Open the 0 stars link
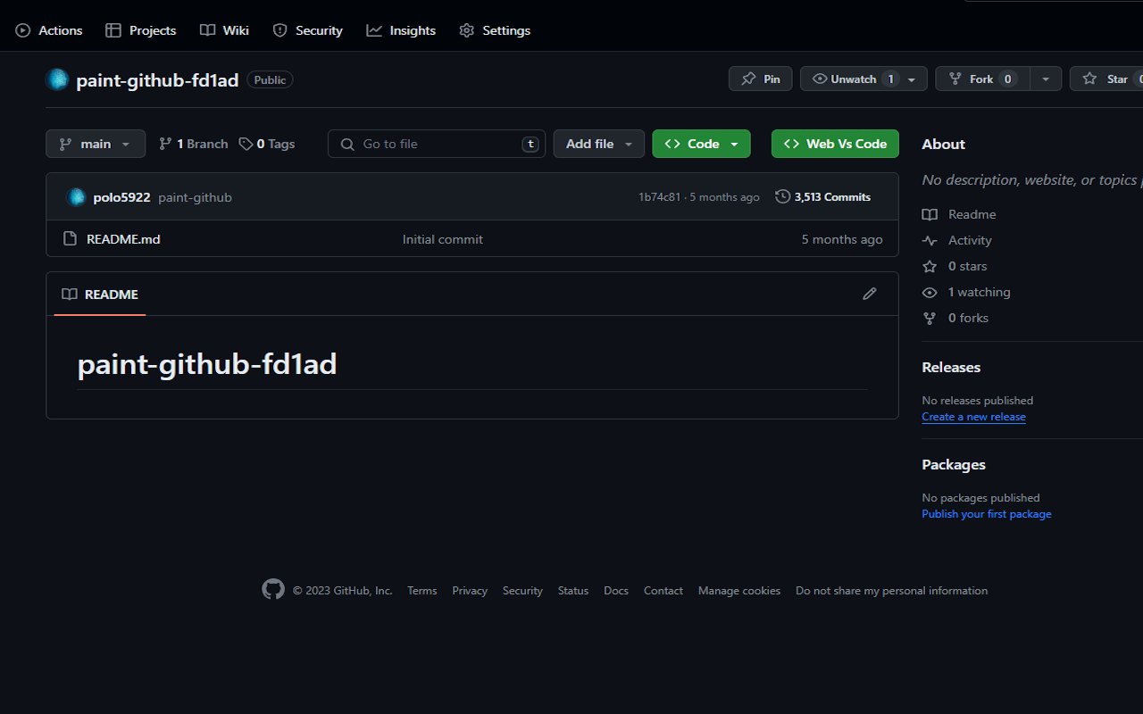This screenshot has height=714, width=1143. click(x=955, y=266)
